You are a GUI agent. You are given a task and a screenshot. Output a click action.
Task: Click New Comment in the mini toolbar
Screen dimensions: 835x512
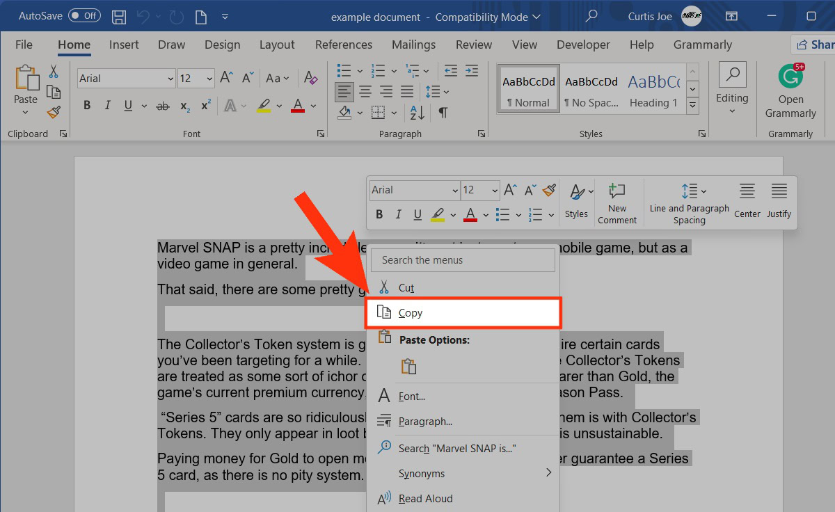(x=617, y=203)
